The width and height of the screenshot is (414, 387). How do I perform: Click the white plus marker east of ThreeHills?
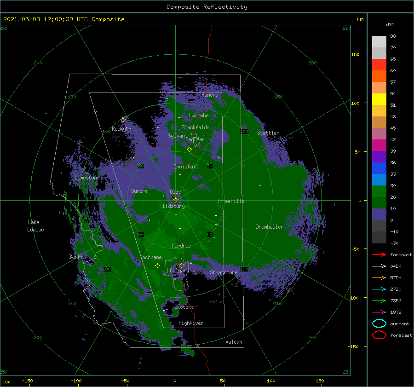tap(260, 185)
